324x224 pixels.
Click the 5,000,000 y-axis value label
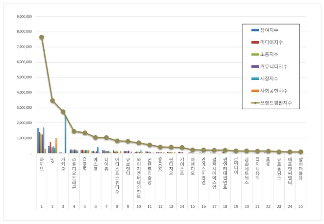click(24, 77)
